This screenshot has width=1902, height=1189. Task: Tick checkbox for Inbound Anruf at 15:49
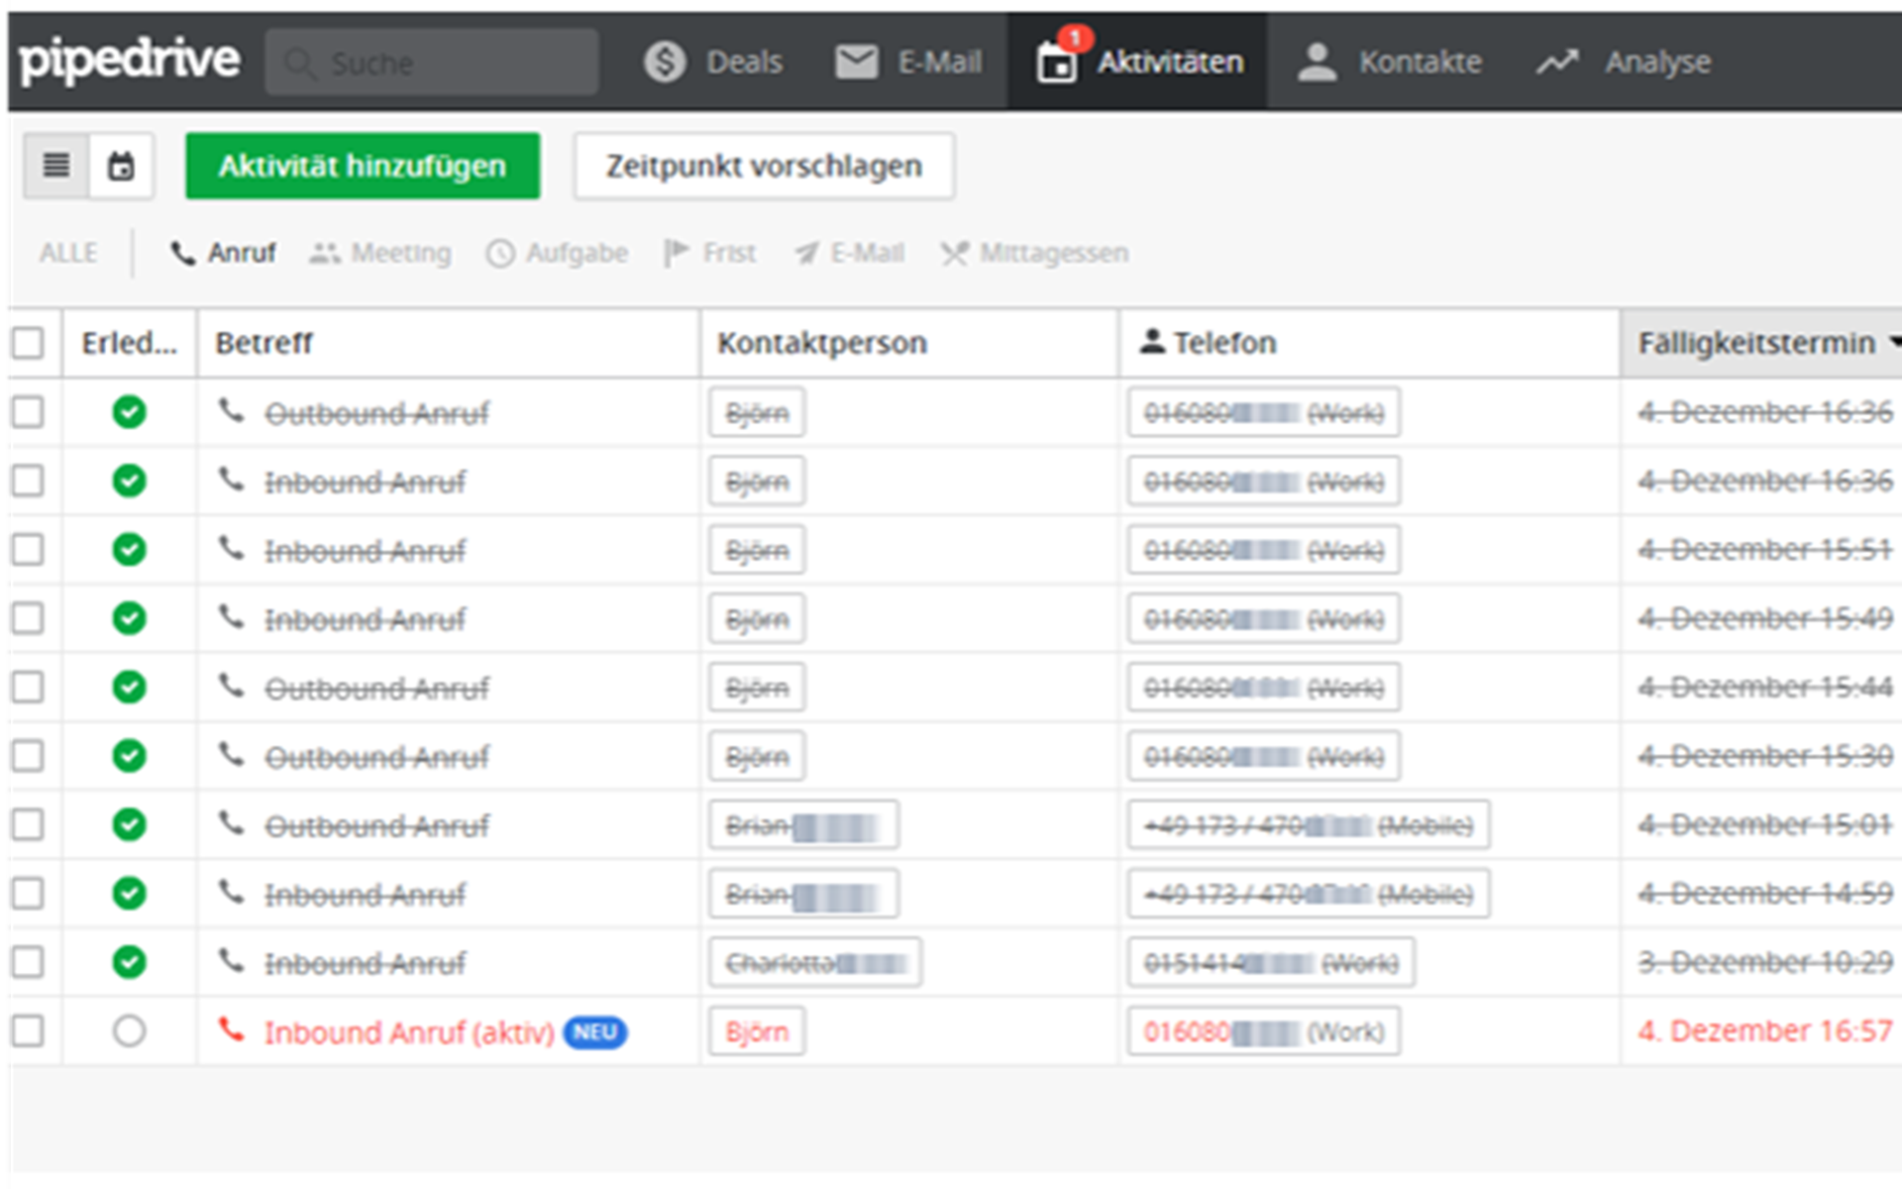pos(28,618)
